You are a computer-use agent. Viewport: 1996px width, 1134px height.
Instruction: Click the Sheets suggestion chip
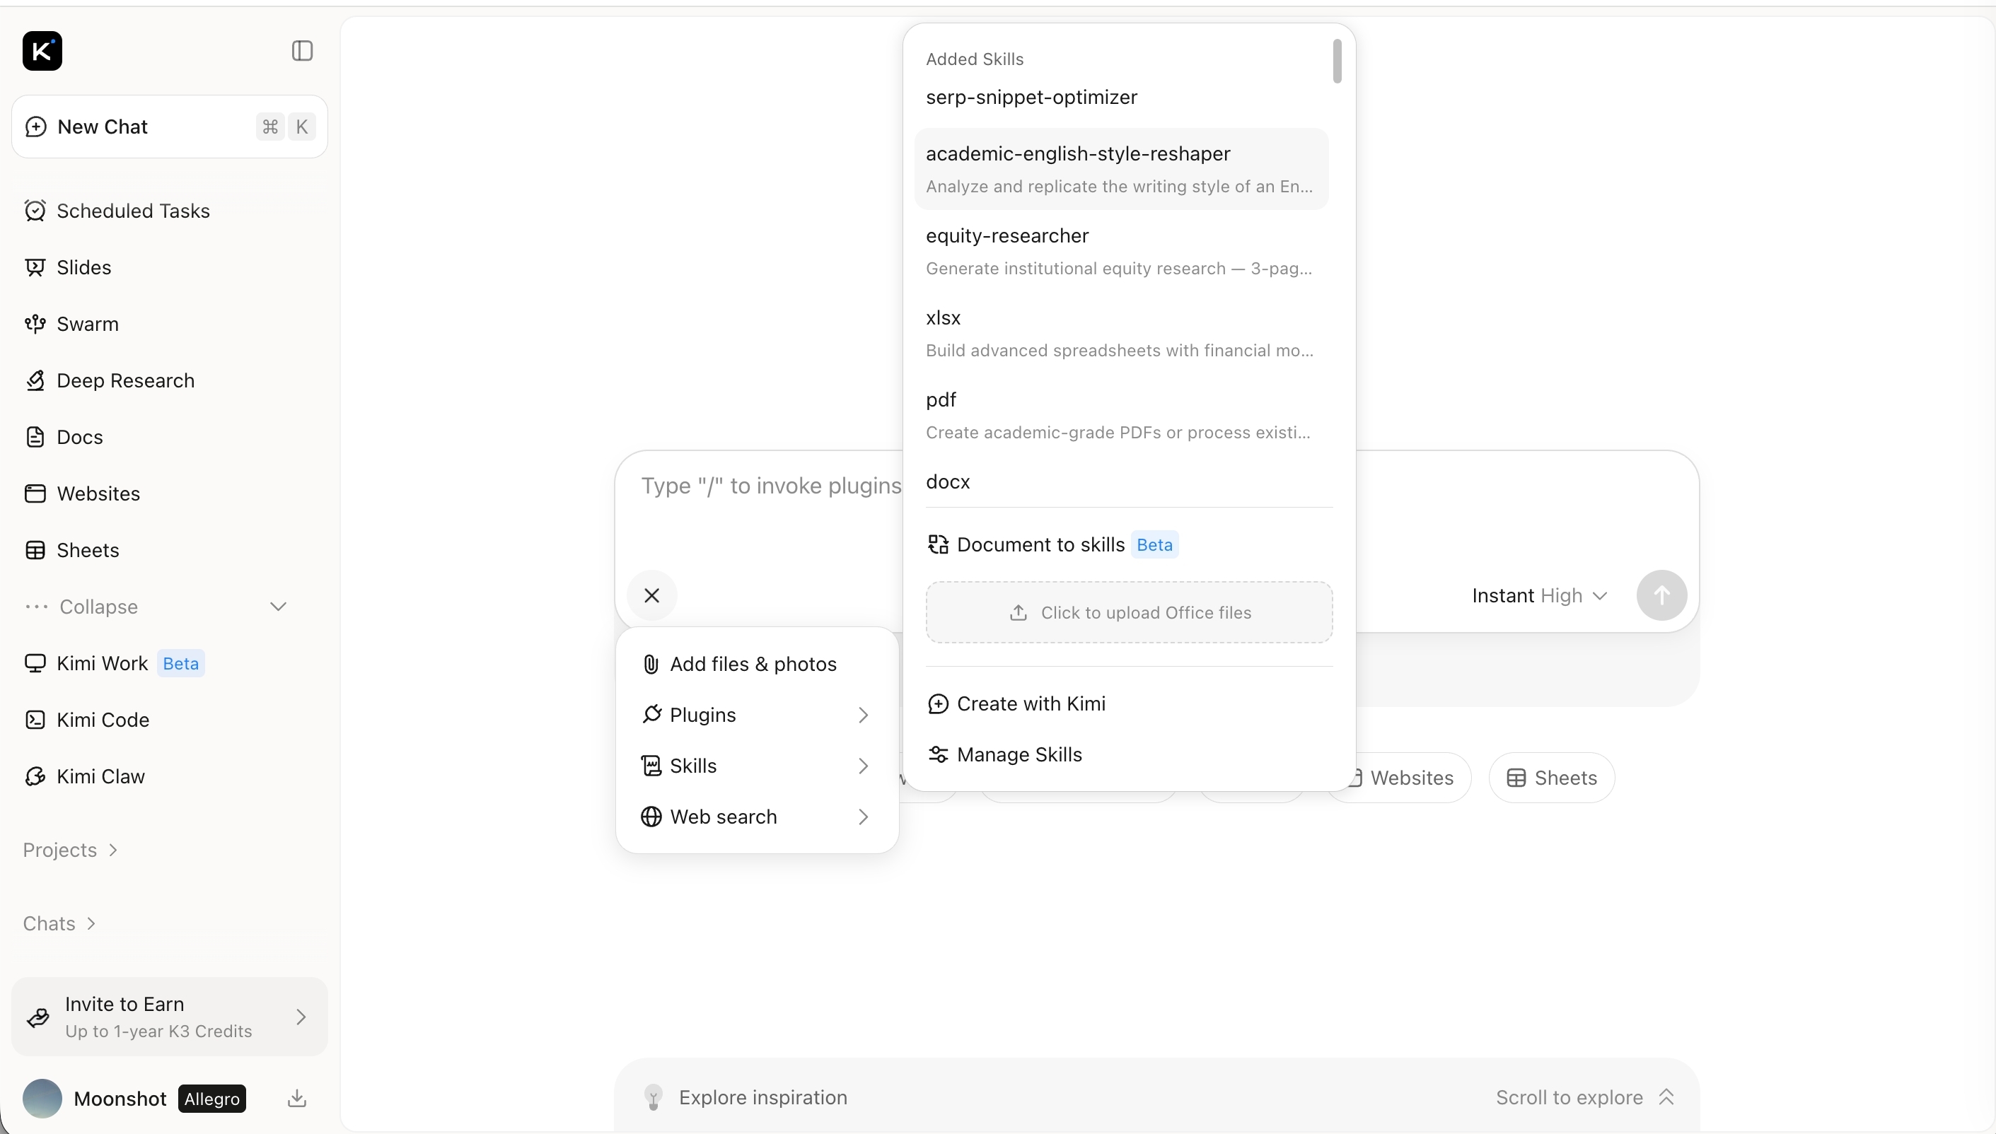click(x=1552, y=778)
